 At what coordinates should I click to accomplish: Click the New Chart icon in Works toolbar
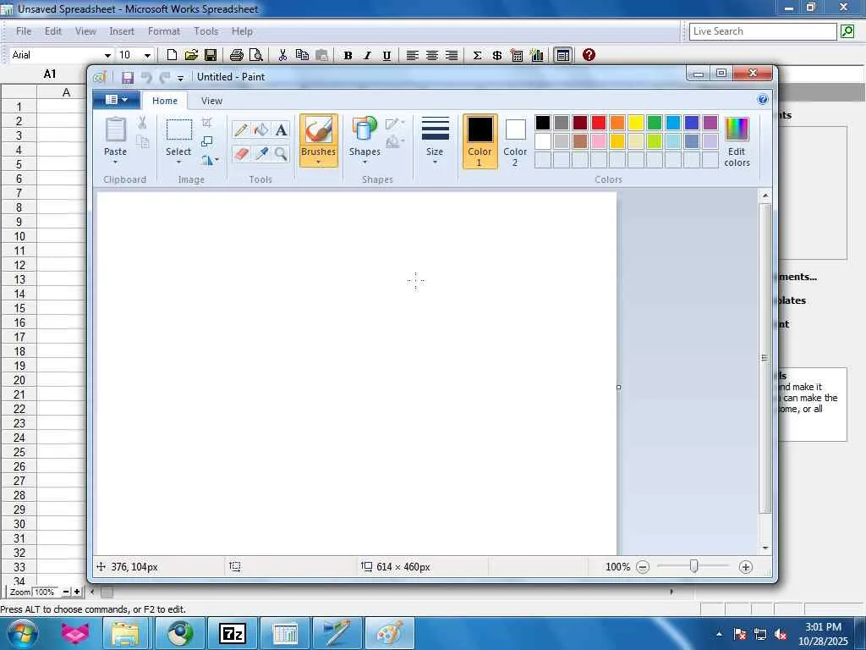[x=536, y=55]
